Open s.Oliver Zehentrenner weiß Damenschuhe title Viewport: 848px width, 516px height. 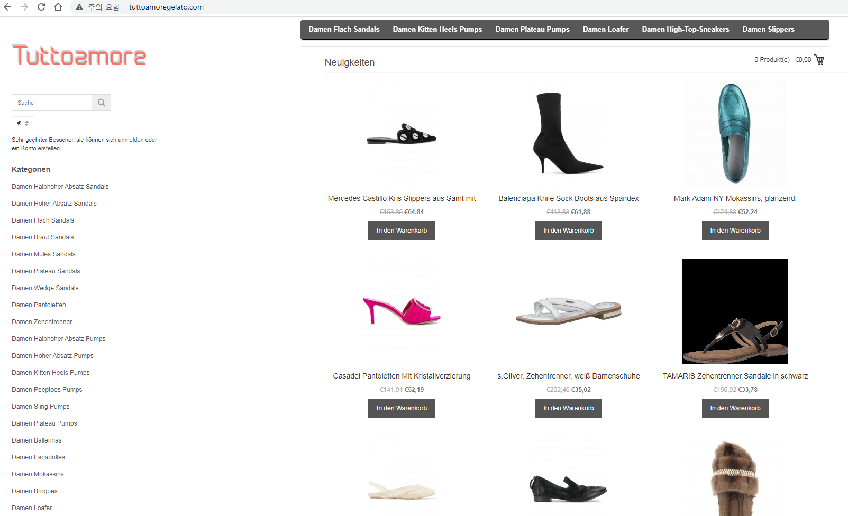(x=568, y=376)
